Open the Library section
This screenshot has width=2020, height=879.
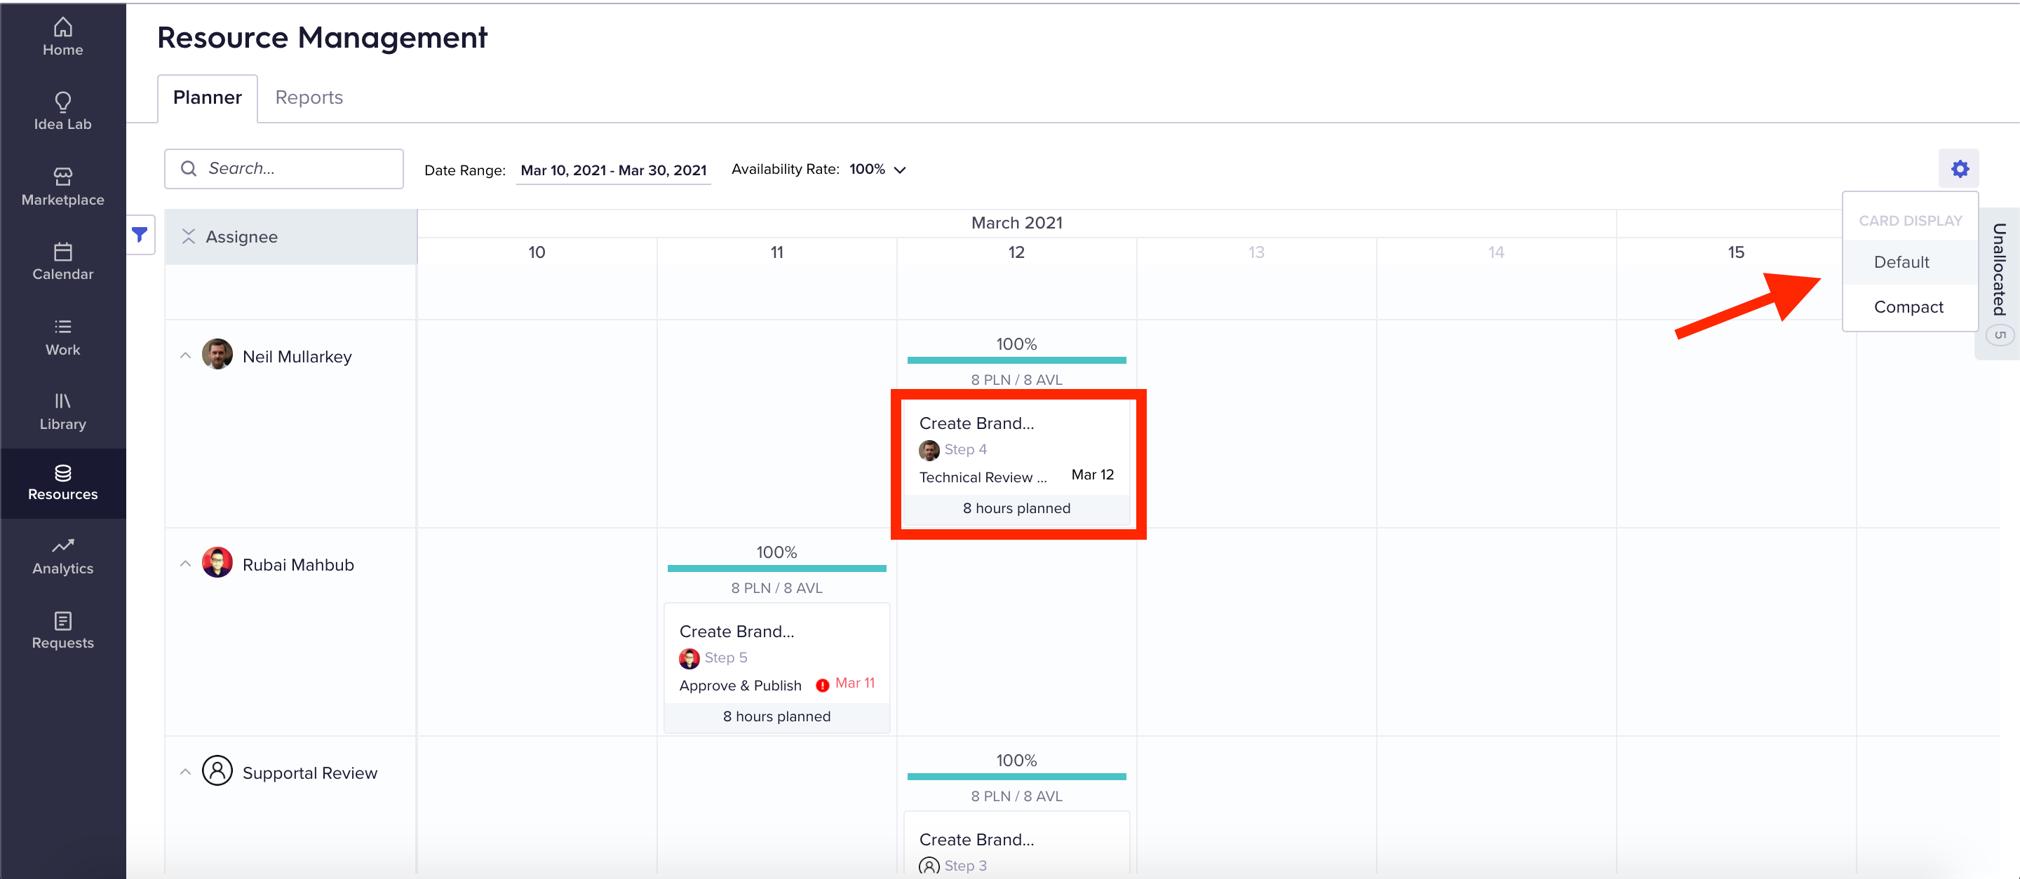(62, 412)
